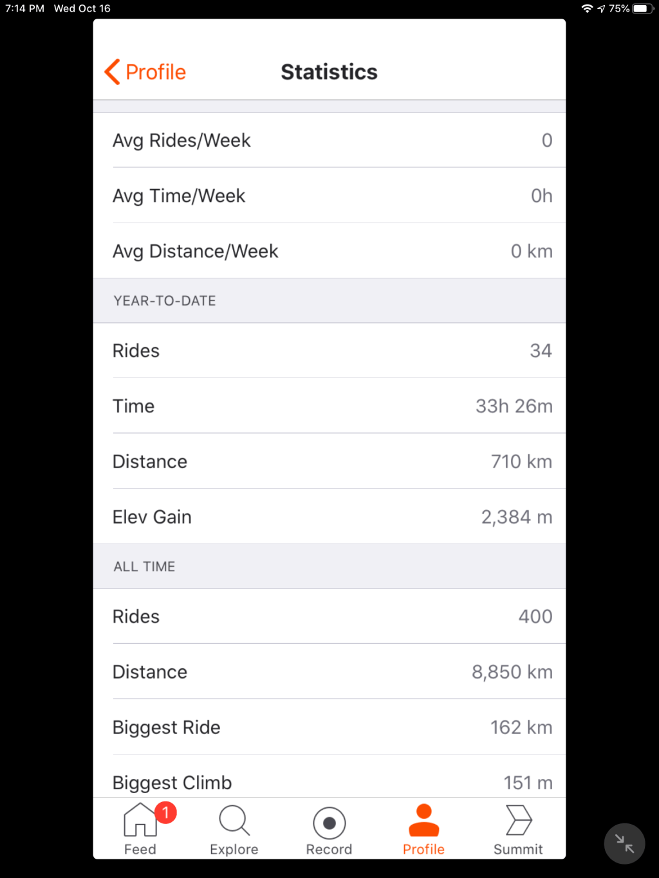Open the Summit chevron icon

[x=518, y=821]
